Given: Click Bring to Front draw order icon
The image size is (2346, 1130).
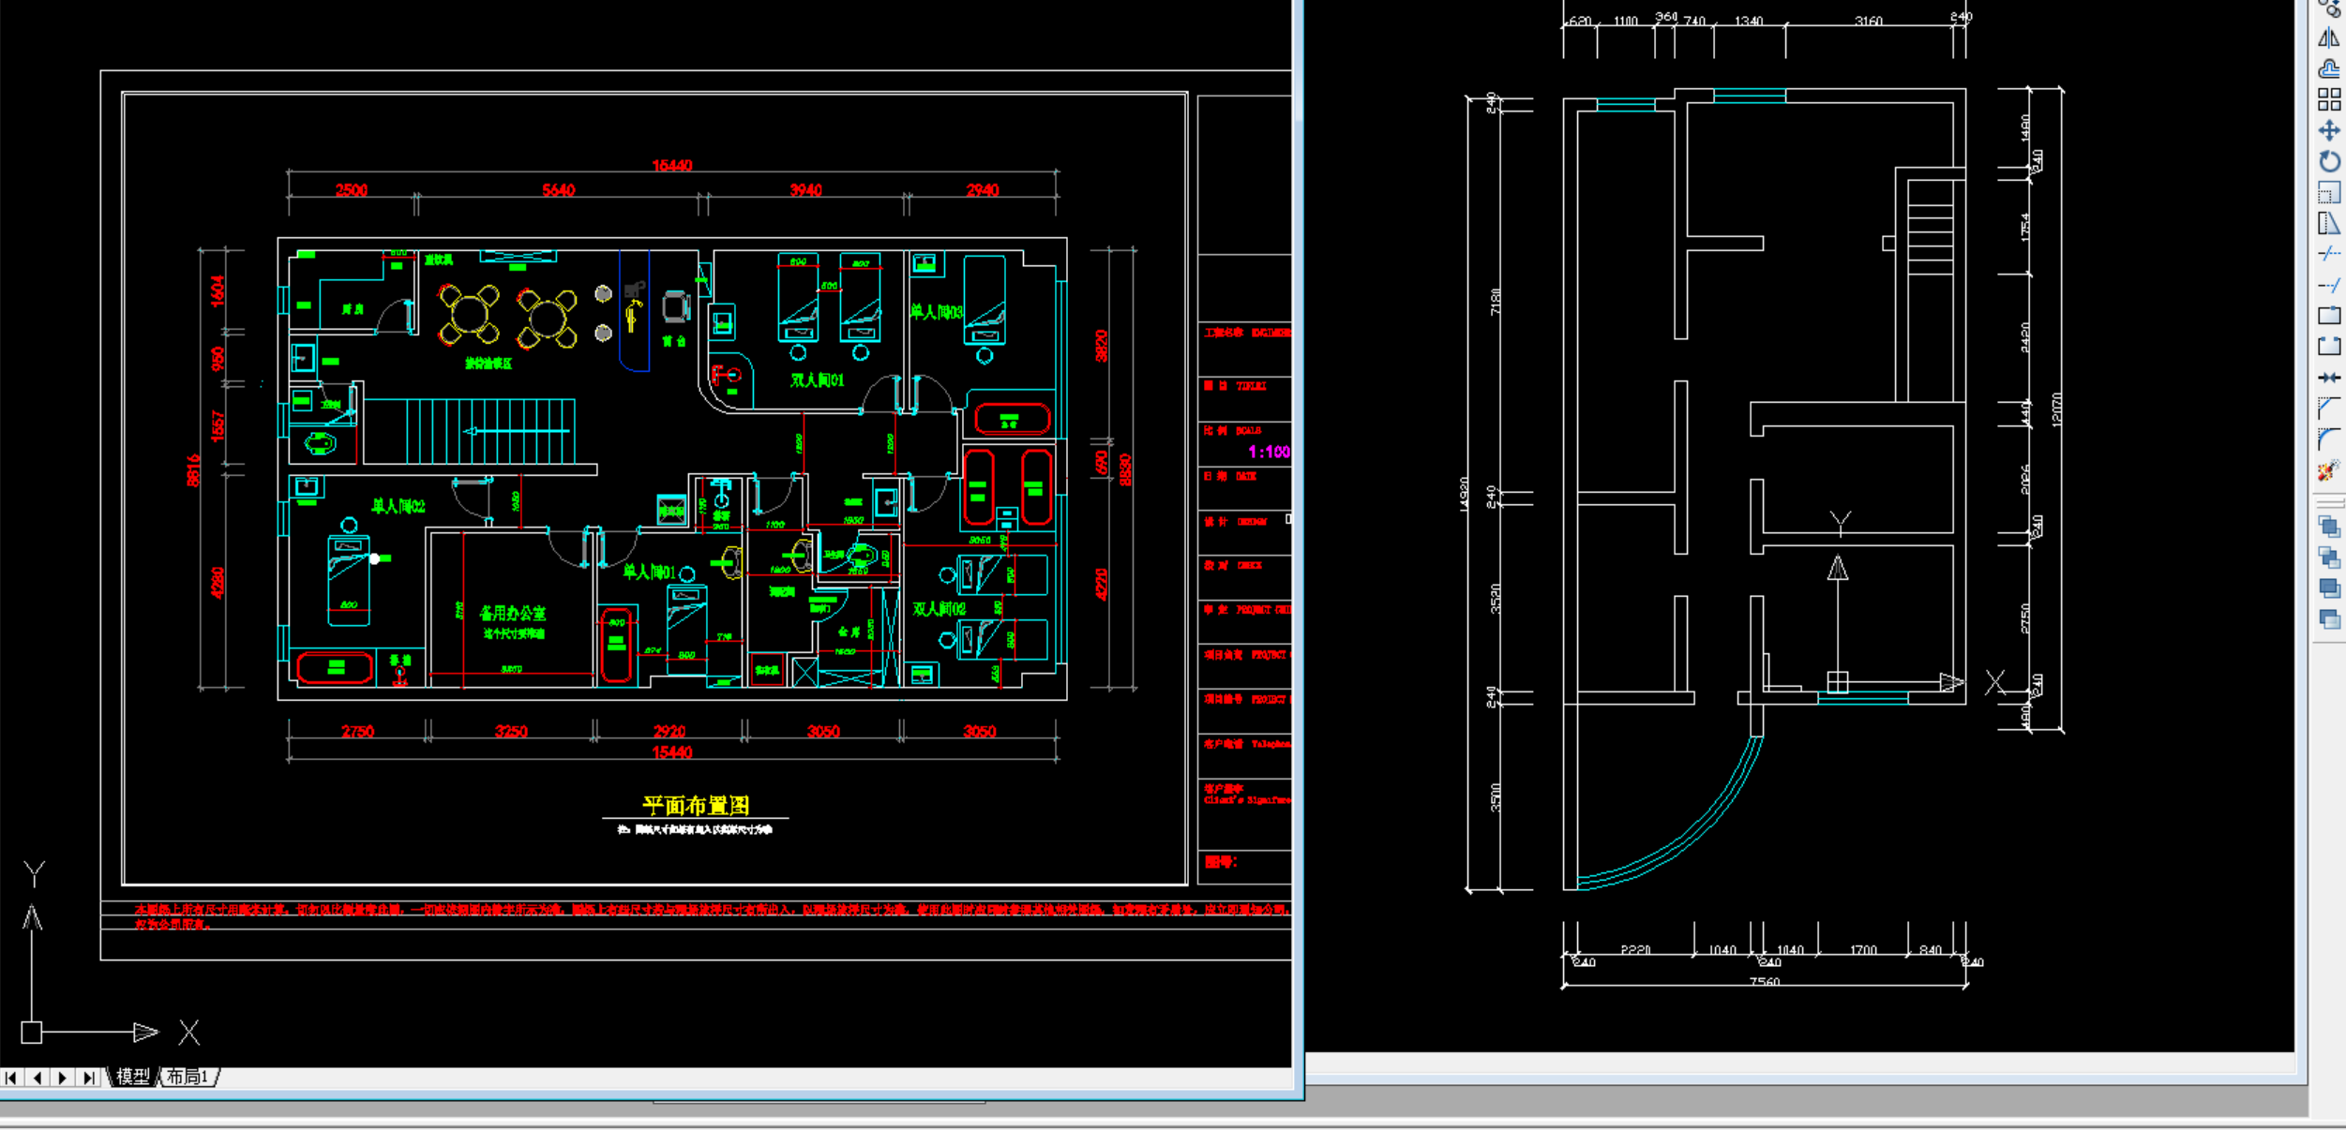Looking at the screenshot, I should [x=2328, y=527].
